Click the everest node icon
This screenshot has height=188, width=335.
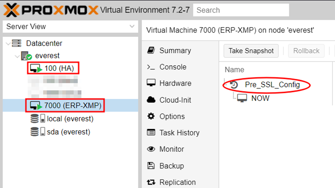pyautogui.click(x=26, y=56)
